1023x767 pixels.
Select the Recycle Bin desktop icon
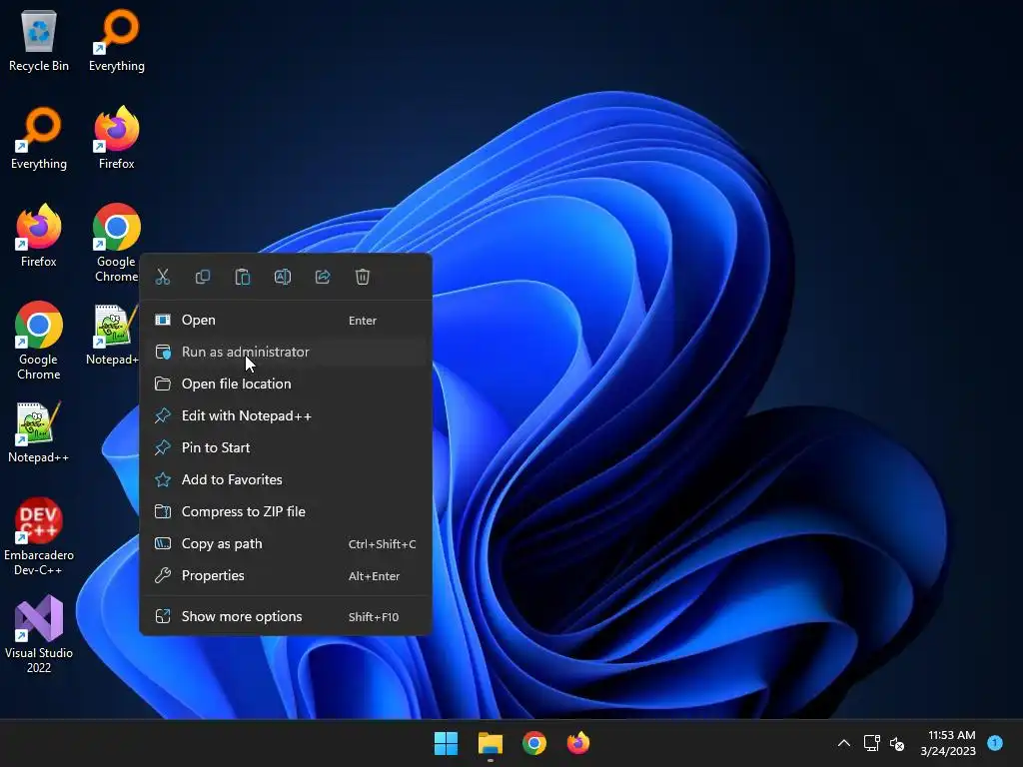pyautogui.click(x=39, y=41)
